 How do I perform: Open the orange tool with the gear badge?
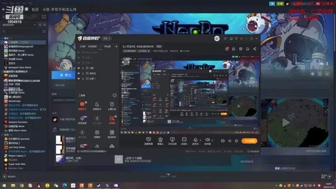(x=112, y=120)
